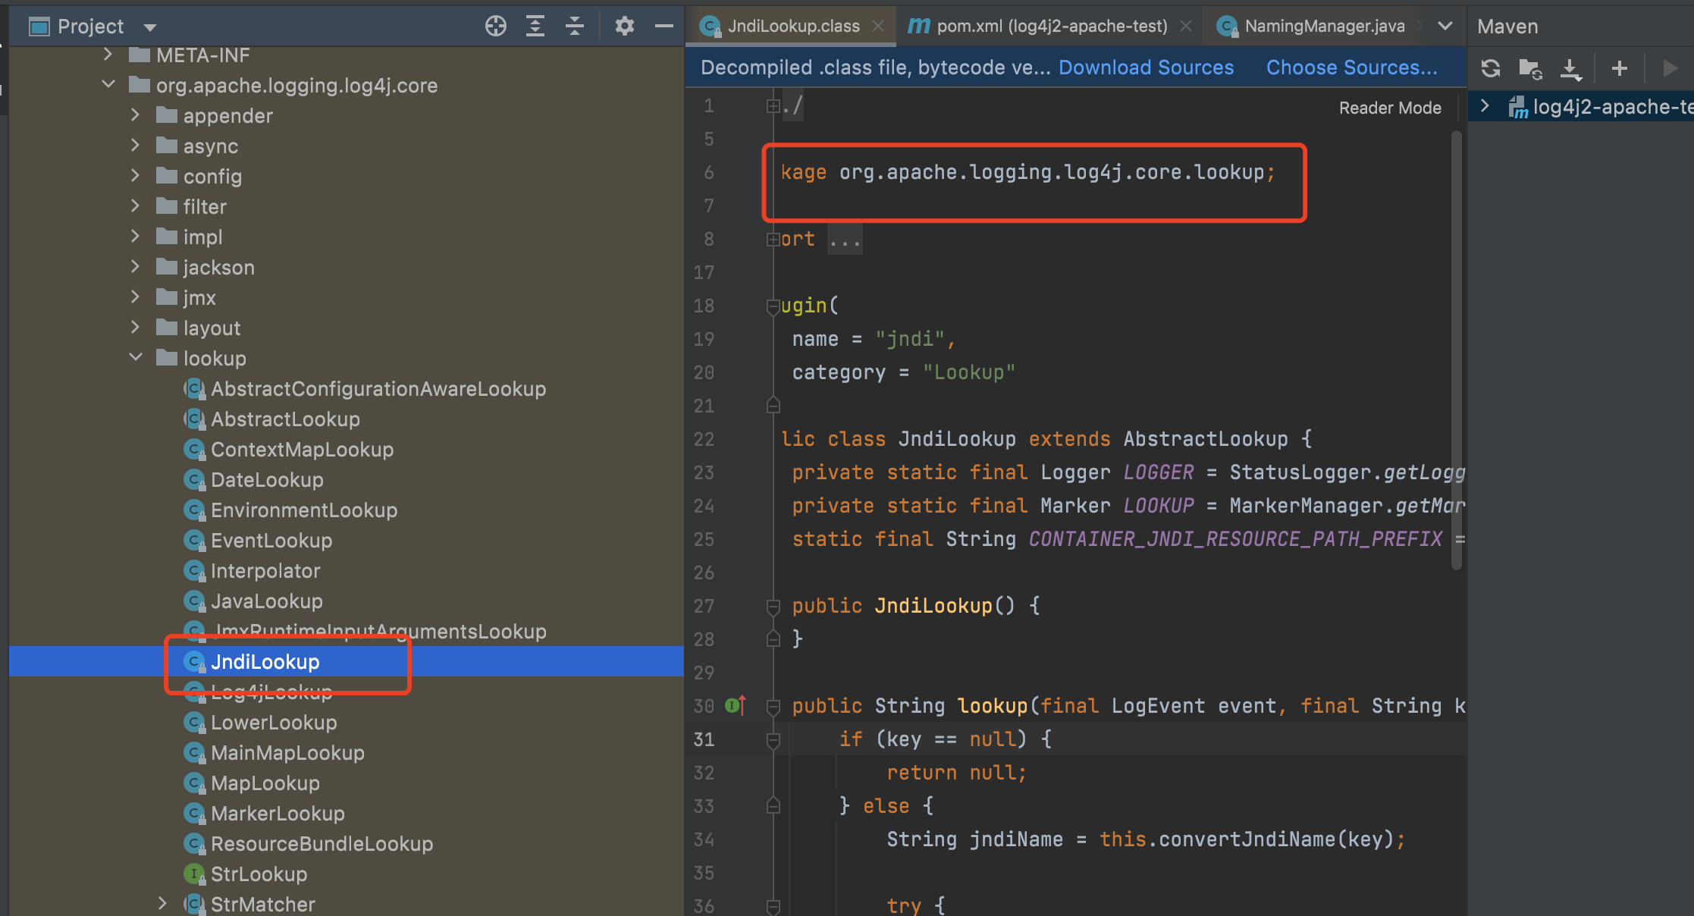Hide the Project panel with minus icon

click(663, 27)
